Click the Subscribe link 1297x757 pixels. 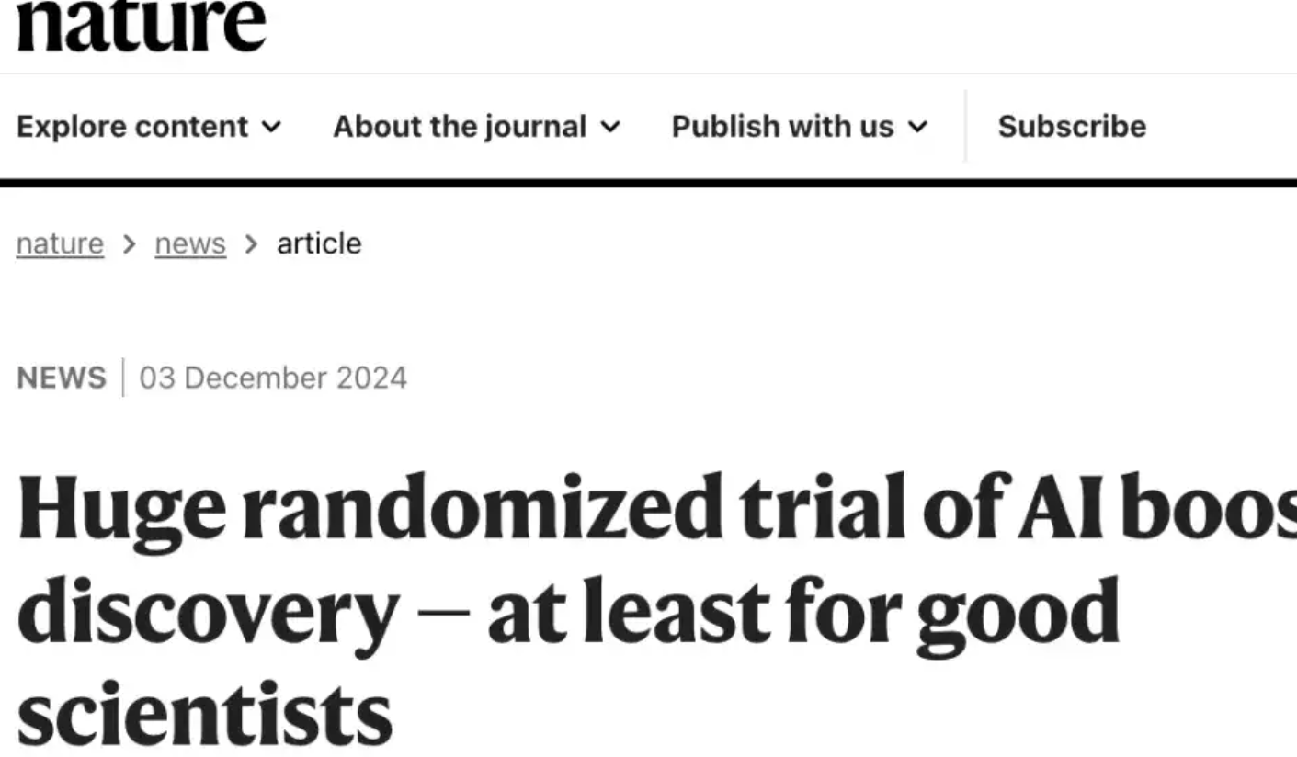[1072, 127]
